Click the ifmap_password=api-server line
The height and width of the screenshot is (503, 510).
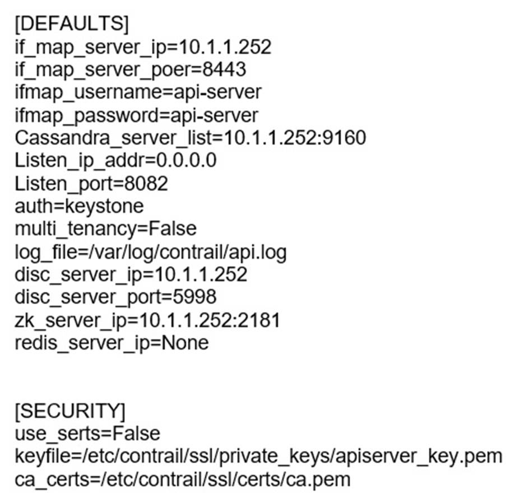pos(136,115)
